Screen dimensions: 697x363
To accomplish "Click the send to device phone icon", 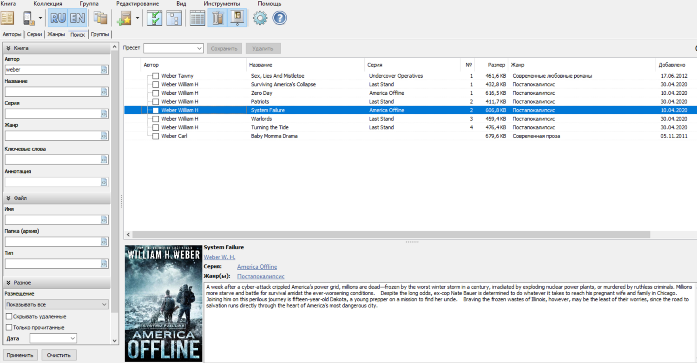I will (29, 18).
